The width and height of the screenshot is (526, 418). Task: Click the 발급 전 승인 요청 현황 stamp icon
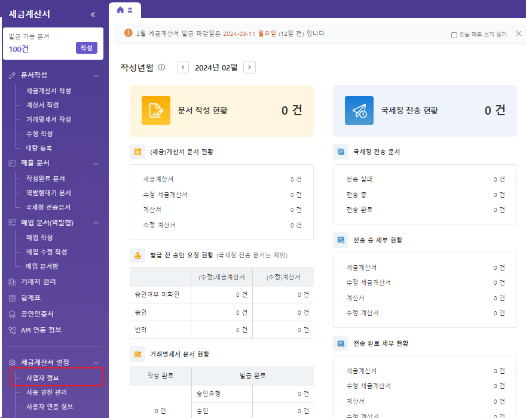(x=137, y=255)
